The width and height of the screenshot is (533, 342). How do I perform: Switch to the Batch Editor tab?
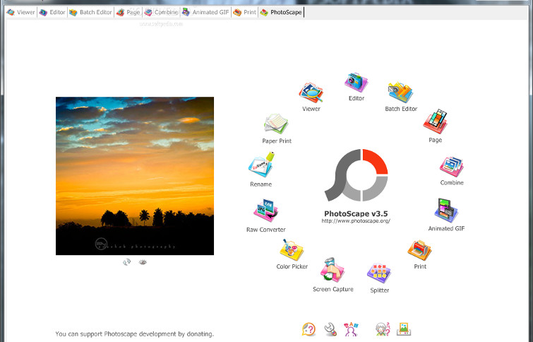point(90,12)
